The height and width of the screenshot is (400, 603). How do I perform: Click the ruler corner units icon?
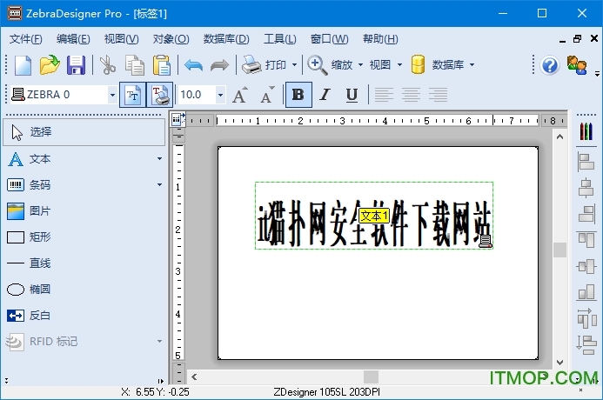[178, 119]
